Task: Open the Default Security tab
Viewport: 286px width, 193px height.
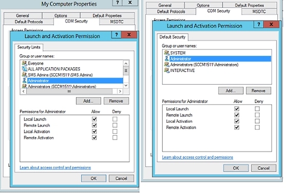Action: (x=173, y=37)
